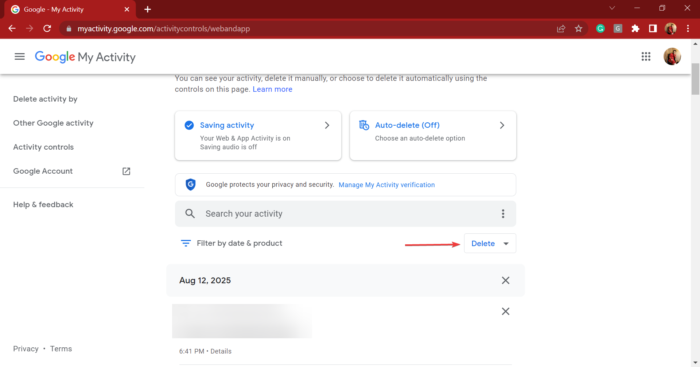Viewport: 700px width, 367px height.
Task: Open Chrome's three-dot menu
Action: [688, 28]
